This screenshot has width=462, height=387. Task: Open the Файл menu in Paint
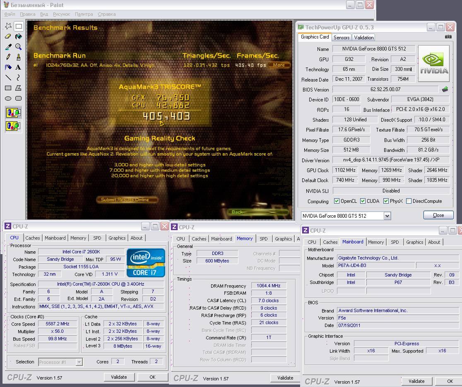[10, 14]
